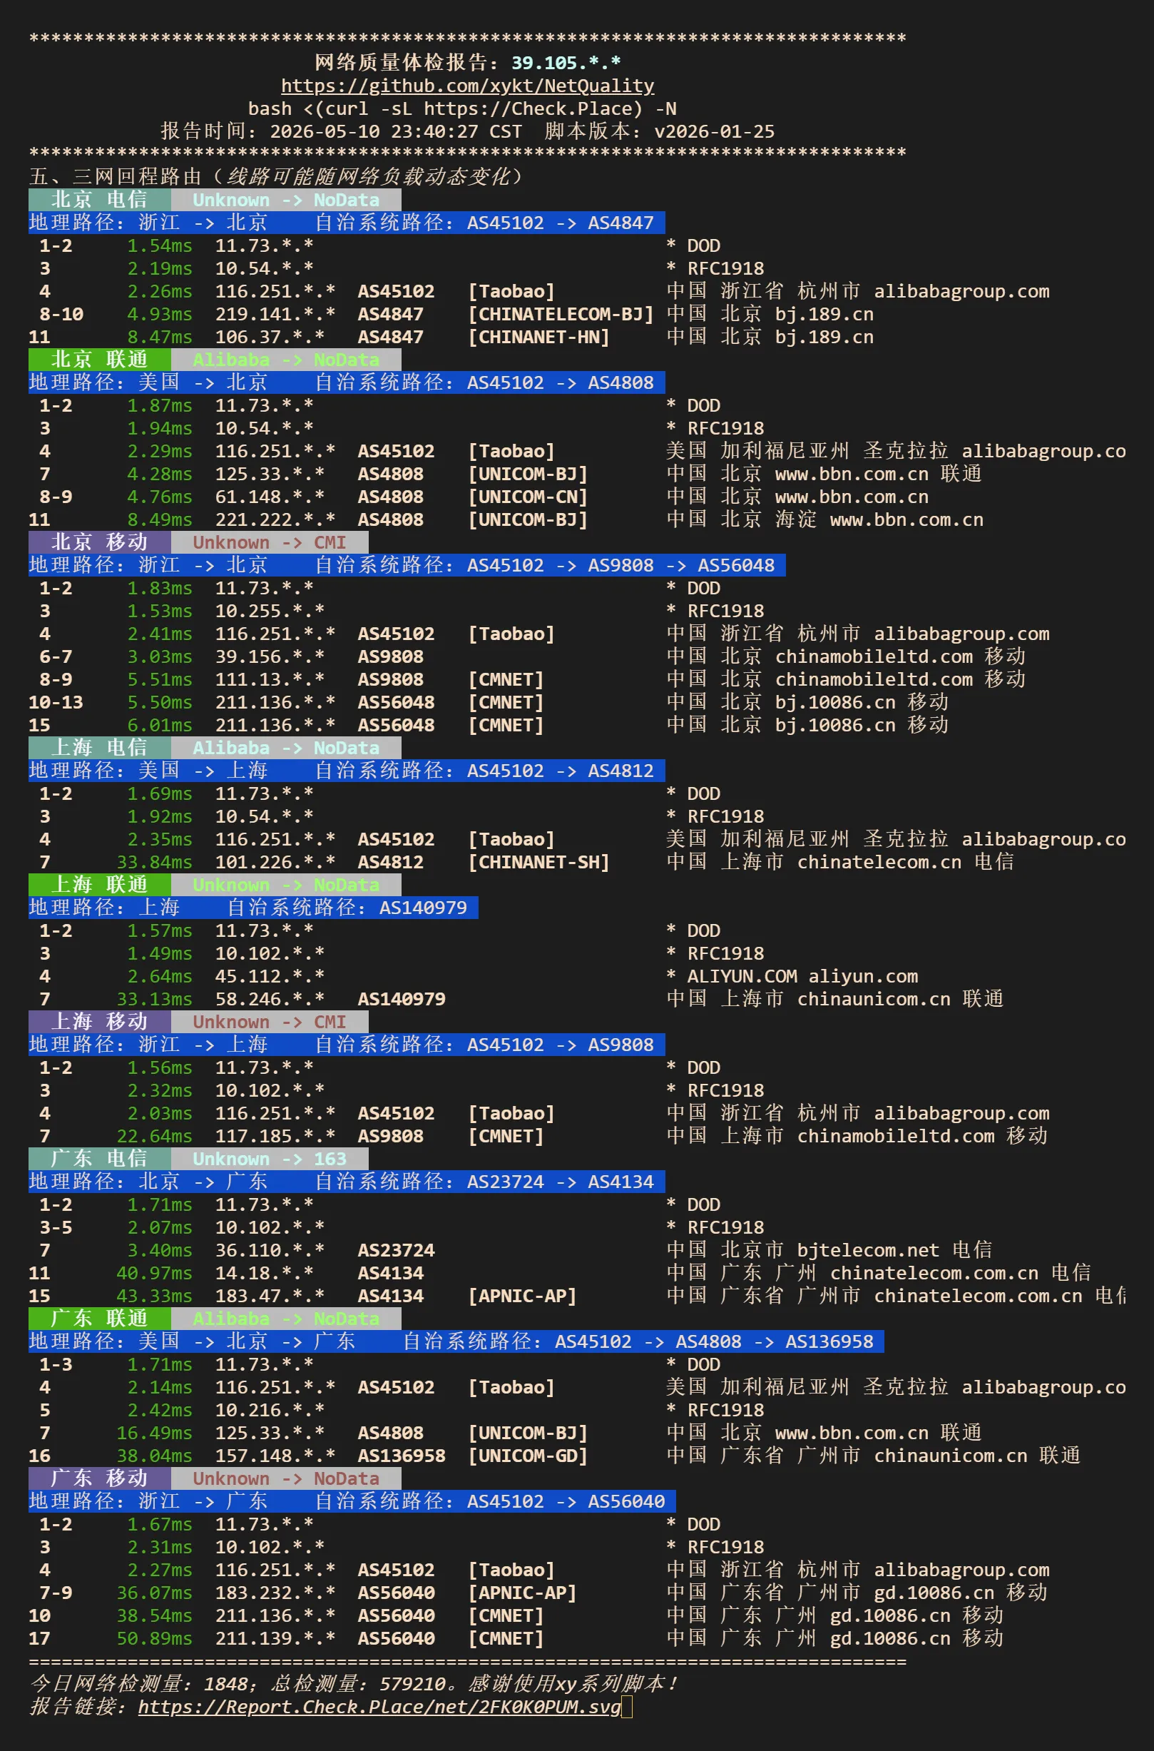1154x1751 pixels.
Task: Click the AS23724 -> AS4134 path bar
Action: coord(347,1180)
